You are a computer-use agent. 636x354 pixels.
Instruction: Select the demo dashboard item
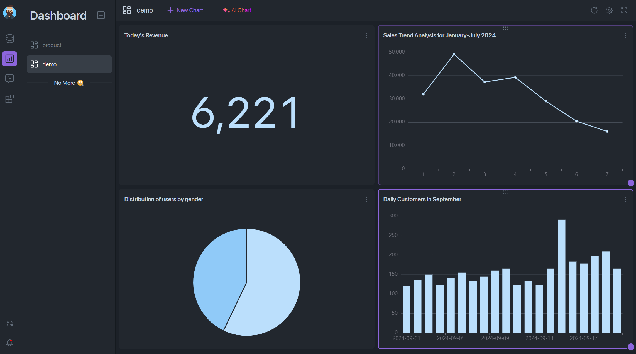click(x=69, y=64)
